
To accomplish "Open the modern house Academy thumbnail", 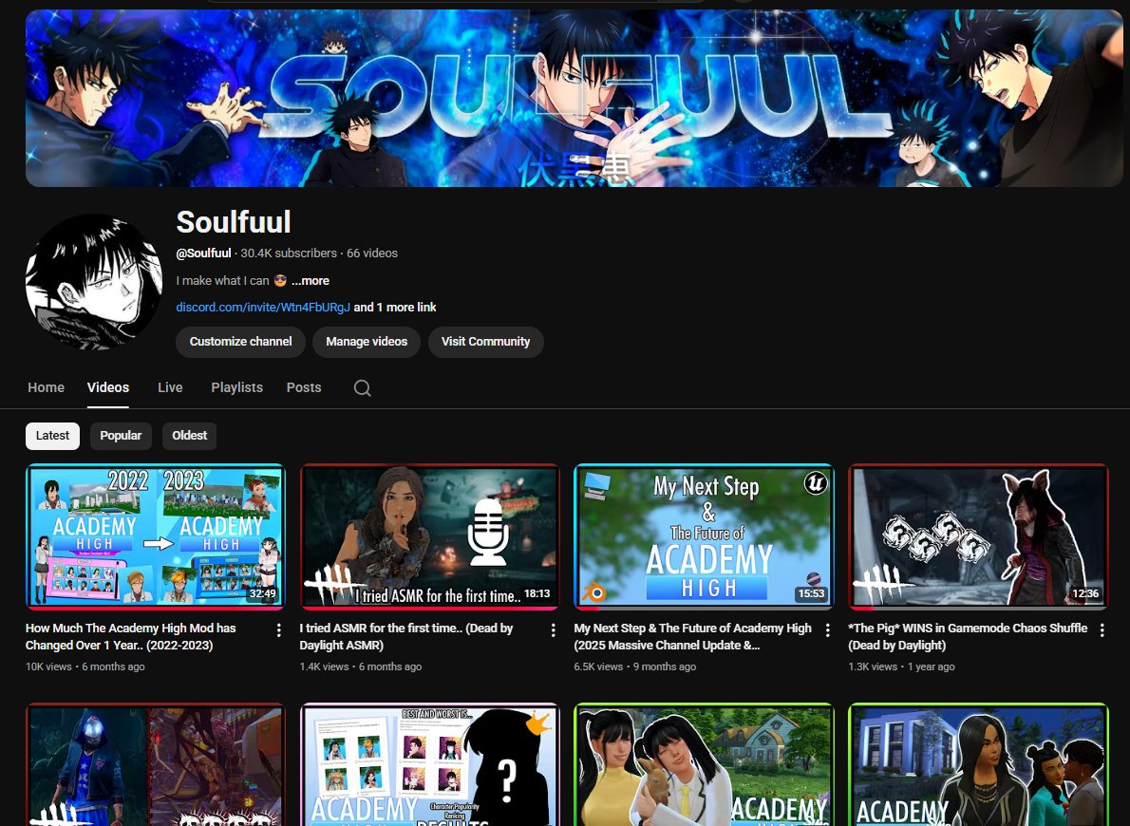I will click(978, 764).
